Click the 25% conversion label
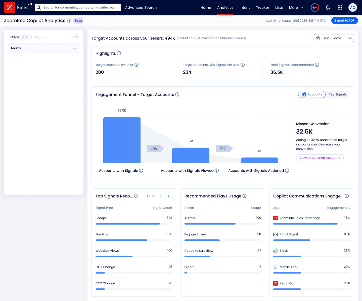 click(x=224, y=149)
